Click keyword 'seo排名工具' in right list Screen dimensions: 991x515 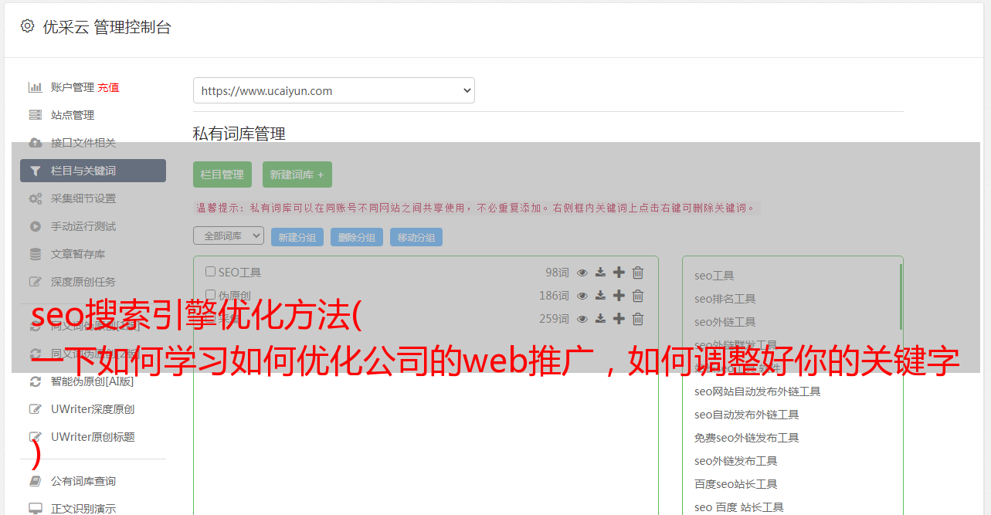pyautogui.click(x=725, y=299)
